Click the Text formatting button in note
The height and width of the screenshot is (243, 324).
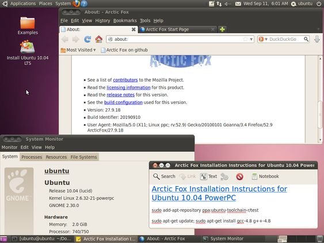coord(208,176)
